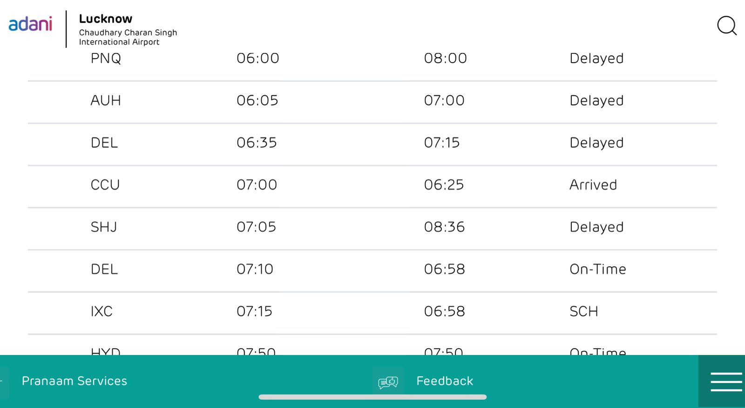Click the feedback chat bubble icon
Image resolution: width=745 pixels, height=408 pixels.
[388, 382]
